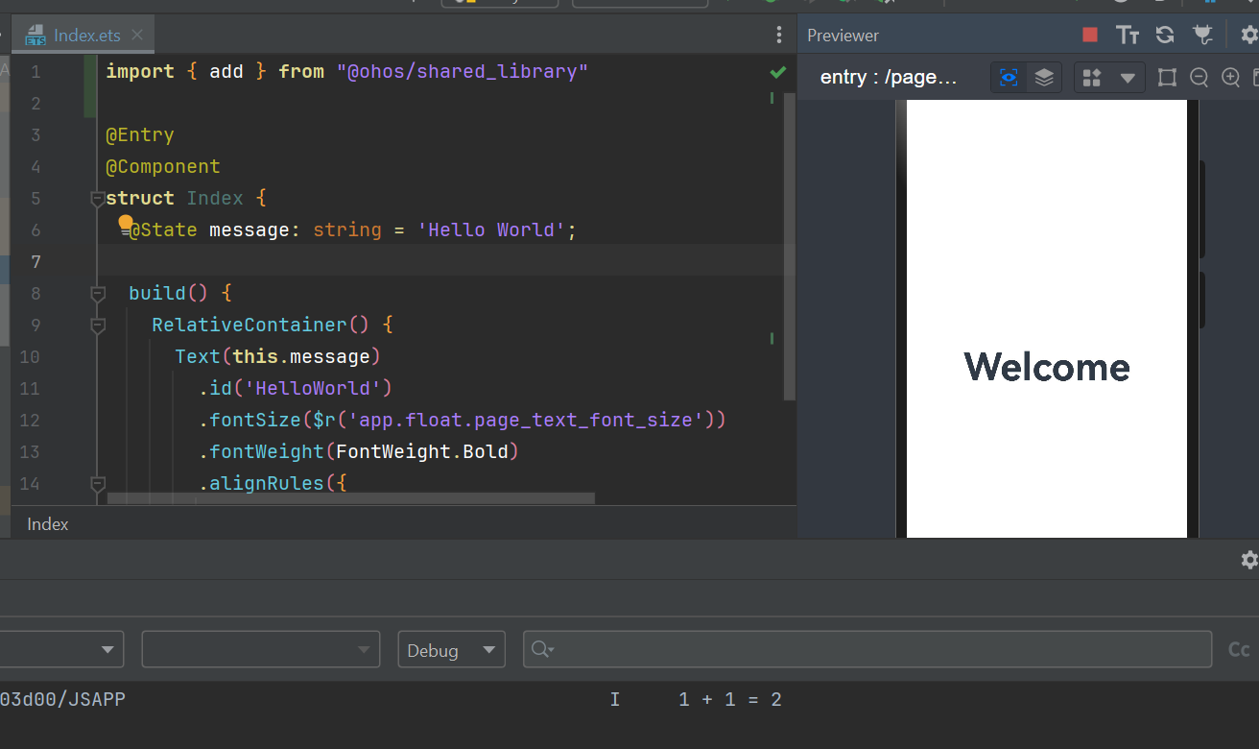1259x749 pixels.
Task: Open the Debug log level dropdown
Action: coord(451,650)
